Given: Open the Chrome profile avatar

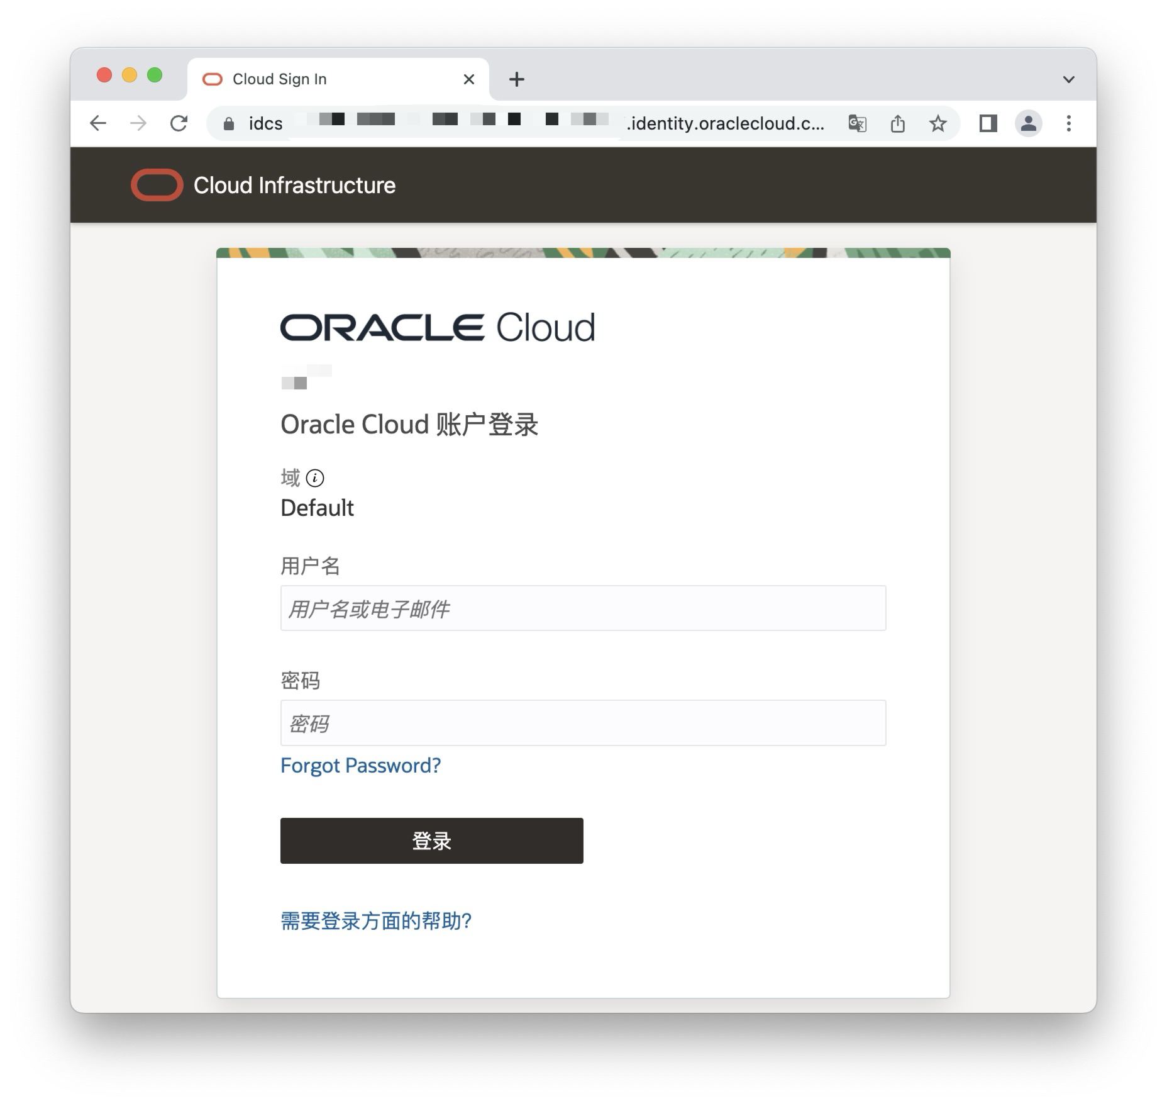Looking at the screenshot, I should pos(1029,123).
